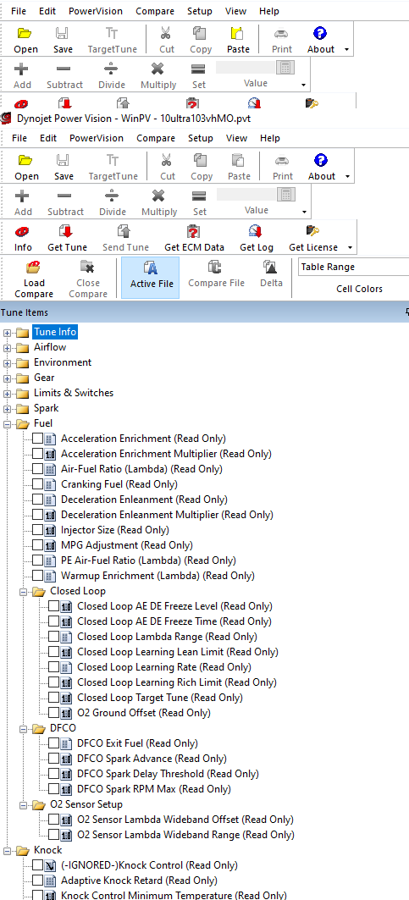
Task: Click the Close Compare icon
Action: (87, 267)
